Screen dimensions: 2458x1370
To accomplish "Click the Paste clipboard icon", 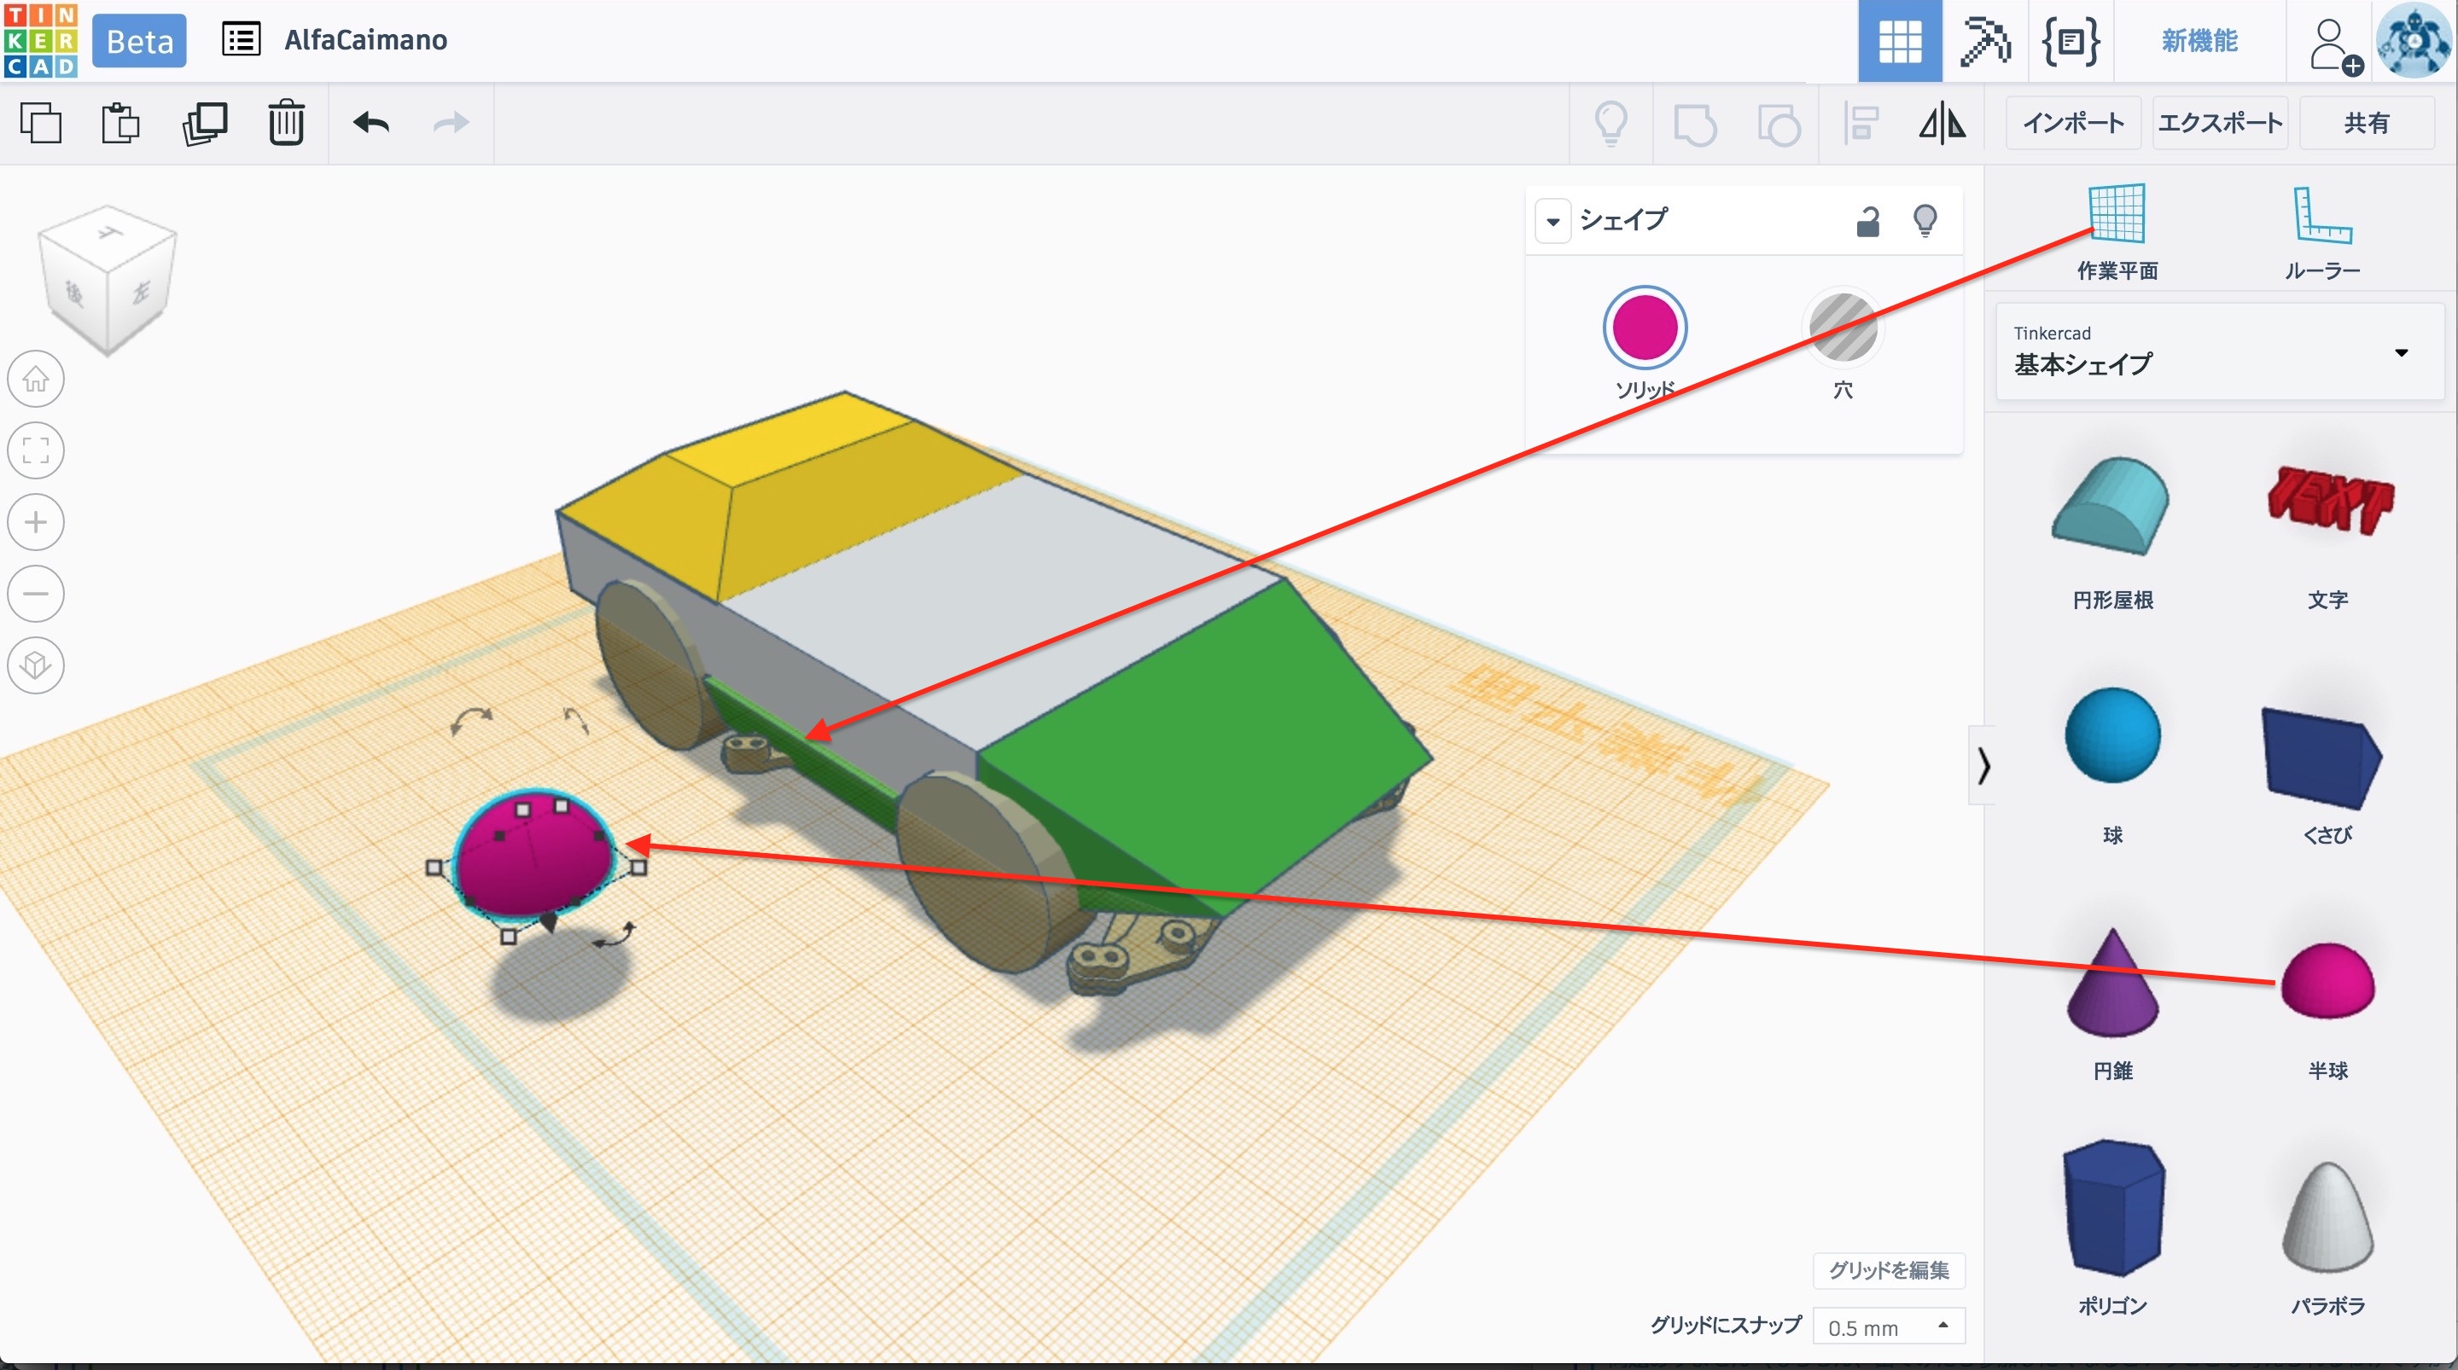I will coord(120,123).
